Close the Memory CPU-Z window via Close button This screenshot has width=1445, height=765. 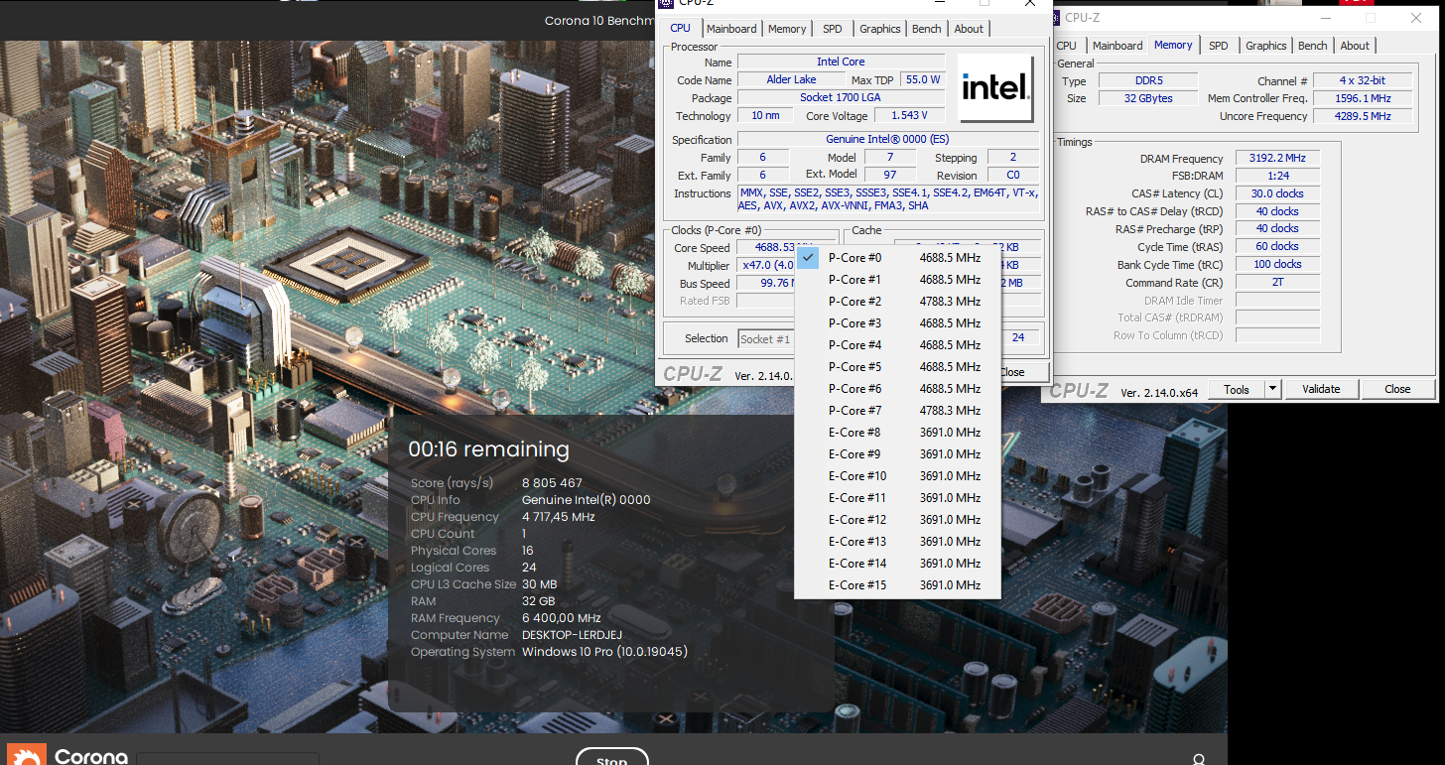(1397, 389)
